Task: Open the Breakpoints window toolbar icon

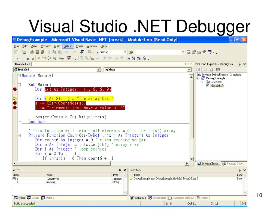Action: coord(69,58)
